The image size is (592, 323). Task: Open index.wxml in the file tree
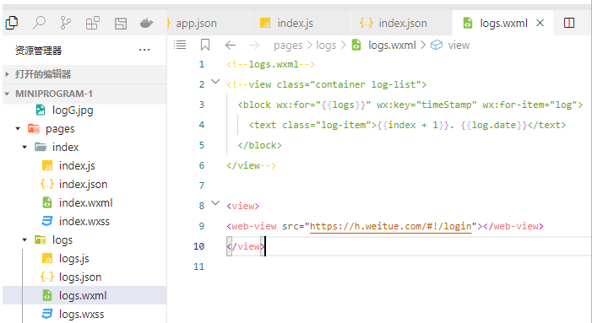(85, 202)
